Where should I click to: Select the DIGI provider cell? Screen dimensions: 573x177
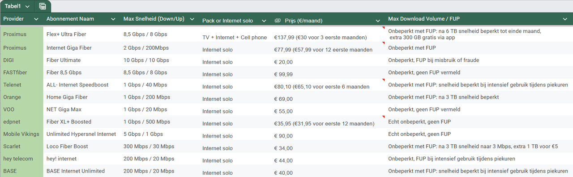coord(21,60)
